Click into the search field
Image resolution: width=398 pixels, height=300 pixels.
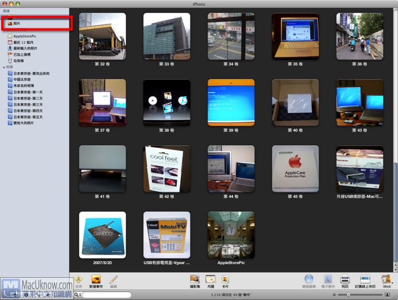tap(107, 295)
